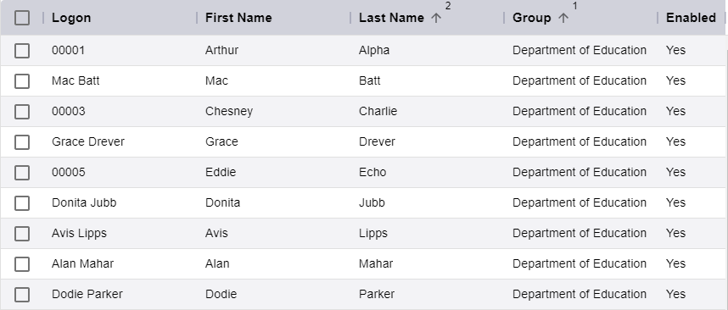Select Grace Drever's row checkbox
Screen dimensions: 728x310
(22, 142)
